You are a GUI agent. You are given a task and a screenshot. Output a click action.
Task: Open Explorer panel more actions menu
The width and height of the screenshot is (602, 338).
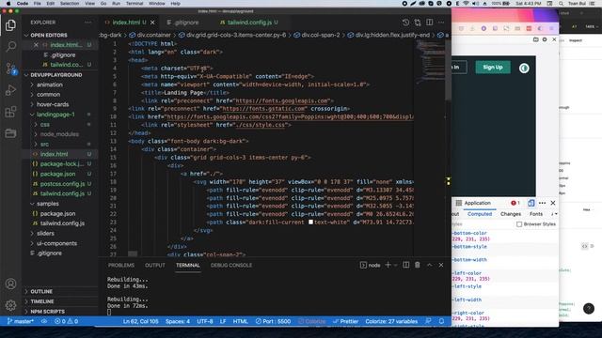(x=87, y=23)
